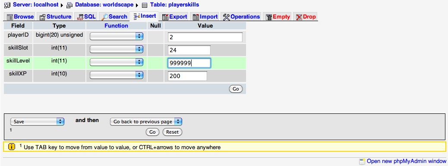448x166 pixels.
Task: Focus the skillSlot value field containing 24
Action: point(189,50)
